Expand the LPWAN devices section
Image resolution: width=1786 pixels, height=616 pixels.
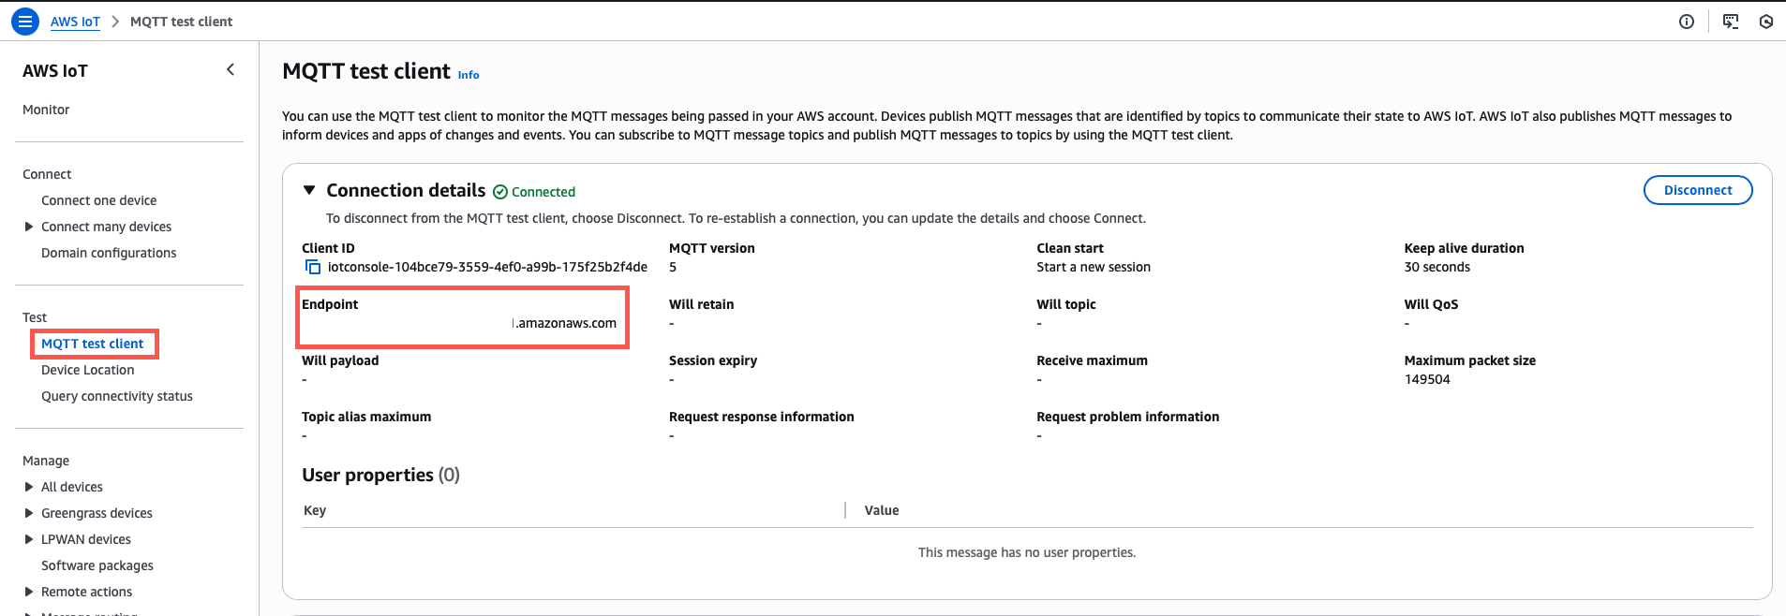pyautogui.click(x=29, y=539)
